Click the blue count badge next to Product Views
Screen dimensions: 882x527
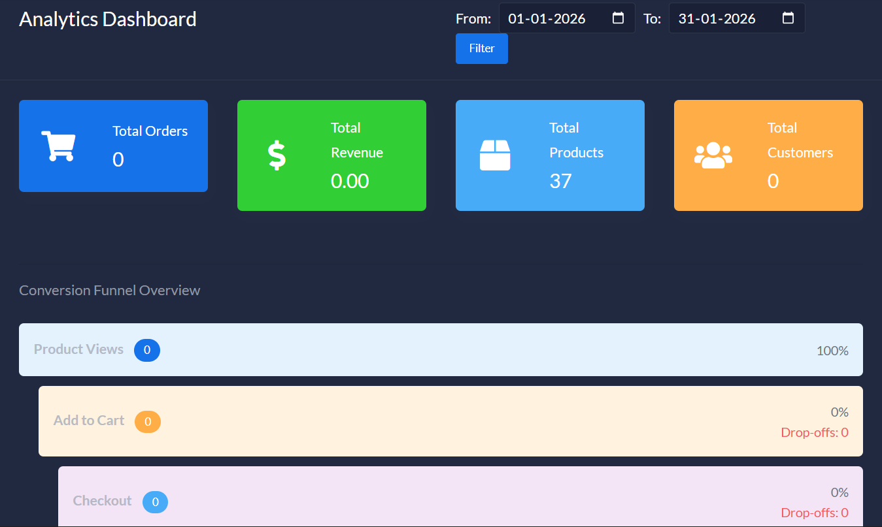pos(147,350)
